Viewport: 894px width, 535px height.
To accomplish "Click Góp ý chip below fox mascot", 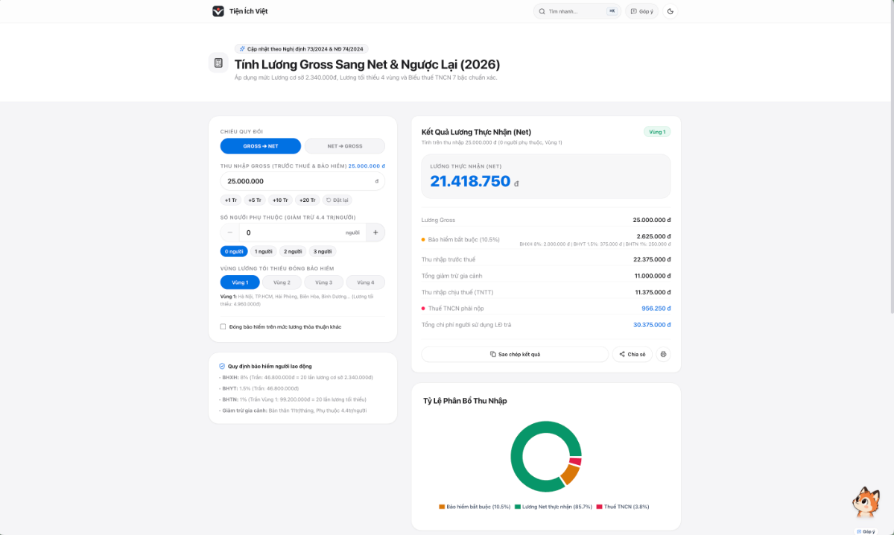I will click(866, 531).
